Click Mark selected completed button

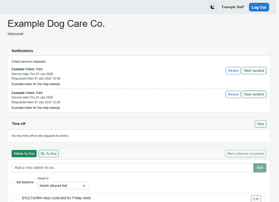coord(246,154)
